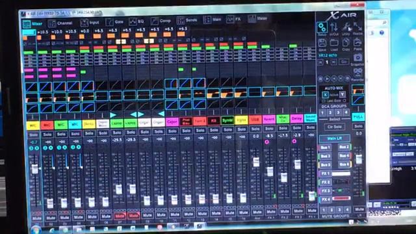Open the Sends tab

pyautogui.click(x=187, y=20)
